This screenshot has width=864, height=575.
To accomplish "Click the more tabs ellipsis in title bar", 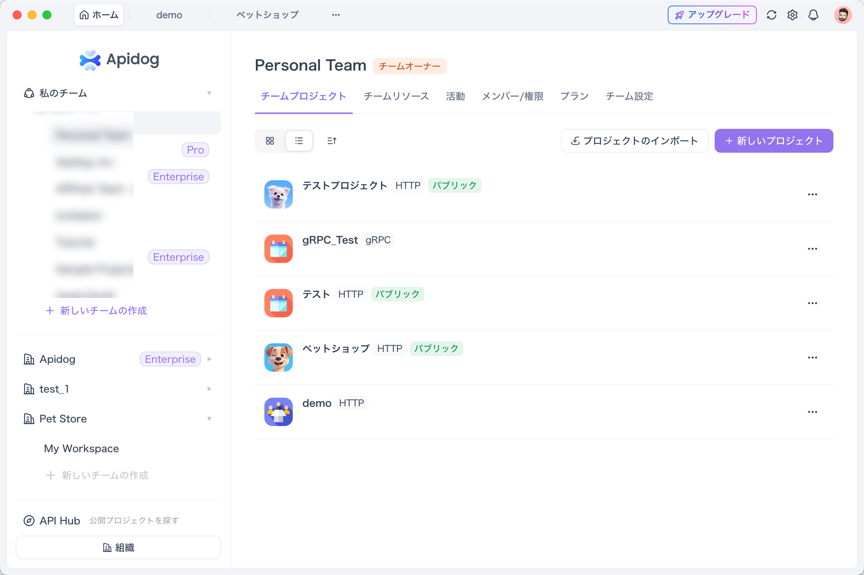I will (336, 15).
